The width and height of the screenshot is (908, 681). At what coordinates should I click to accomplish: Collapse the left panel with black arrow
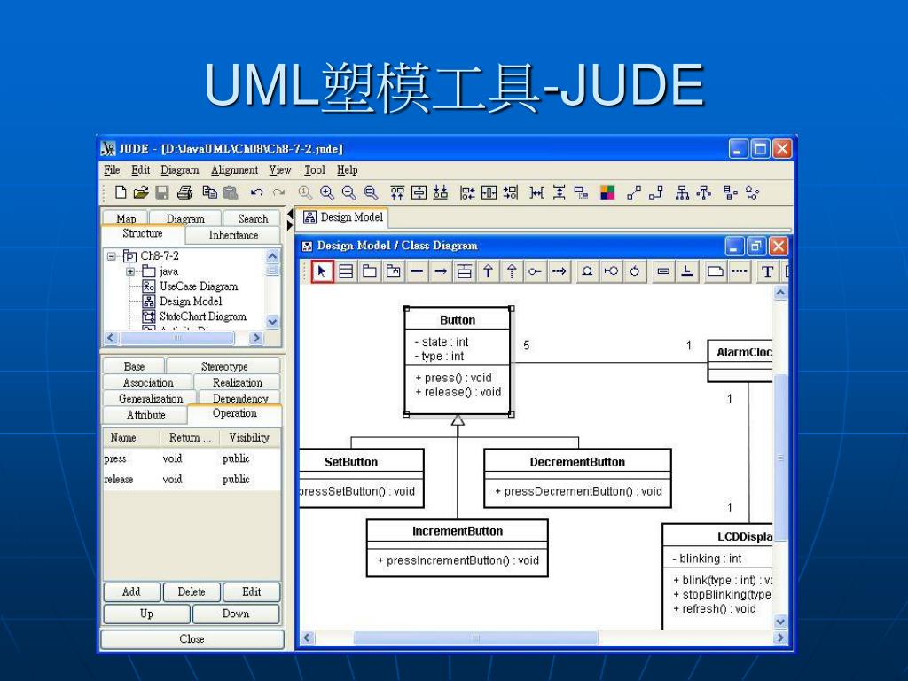[x=290, y=215]
